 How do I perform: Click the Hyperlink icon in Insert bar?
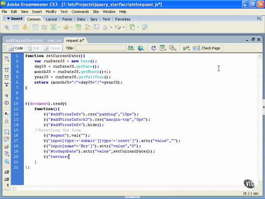coord(7,27)
